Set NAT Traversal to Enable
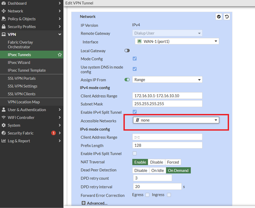The width and height of the screenshot is (255, 208). (140, 162)
